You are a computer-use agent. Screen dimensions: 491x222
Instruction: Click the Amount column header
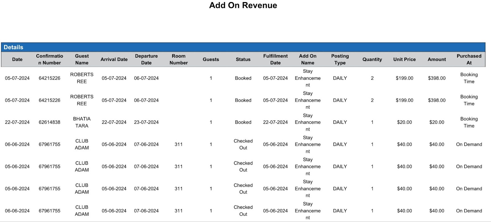tap(437, 59)
